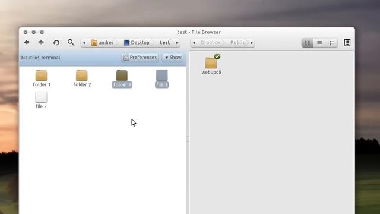Select the test path segment
380x214 pixels.
pos(165,43)
